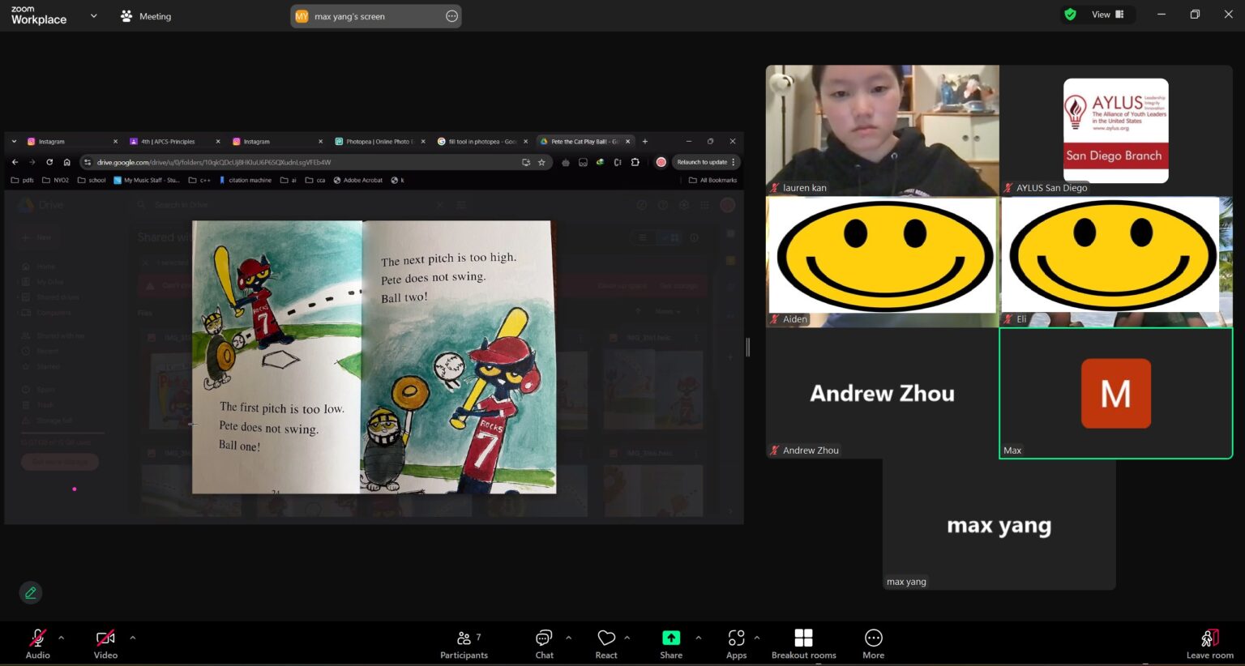Click browser back arrow in shared screen
This screenshot has height=666, width=1245.
(x=15, y=162)
